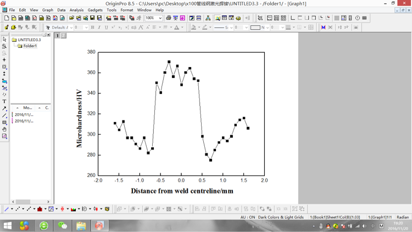Viewport: 412px width, 232px height.
Task: Click the Project Explorer icon
Action: [x=218, y=18]
